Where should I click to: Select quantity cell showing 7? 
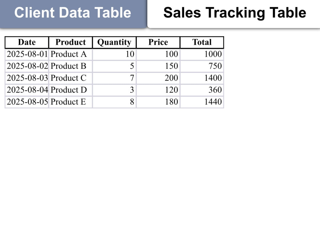114,78
